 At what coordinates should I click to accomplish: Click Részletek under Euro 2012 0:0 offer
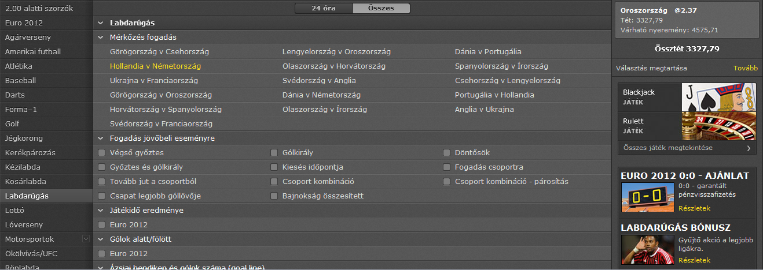tap(694, 208)
